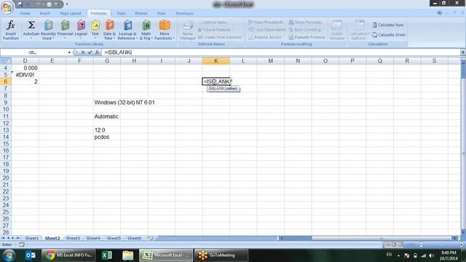Image resolution: width=466 pixels, height=262 pixels.
Task: Switch to the Page Layout tab
Action: tap(71, 13)
